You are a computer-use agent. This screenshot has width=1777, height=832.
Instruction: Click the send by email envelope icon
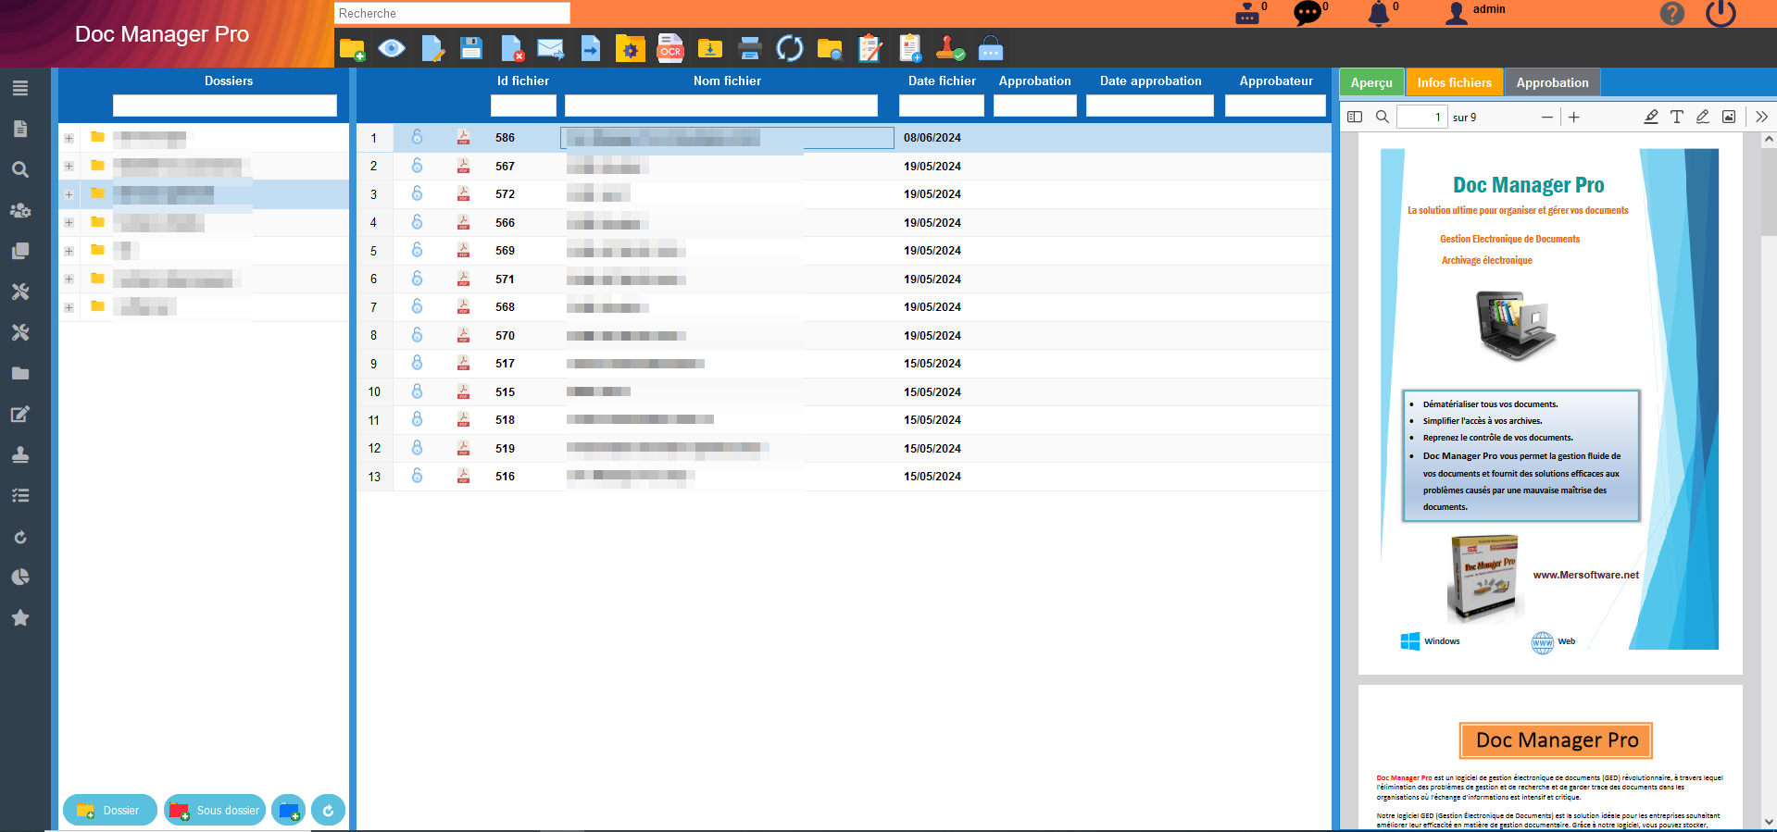click(550, 49)
